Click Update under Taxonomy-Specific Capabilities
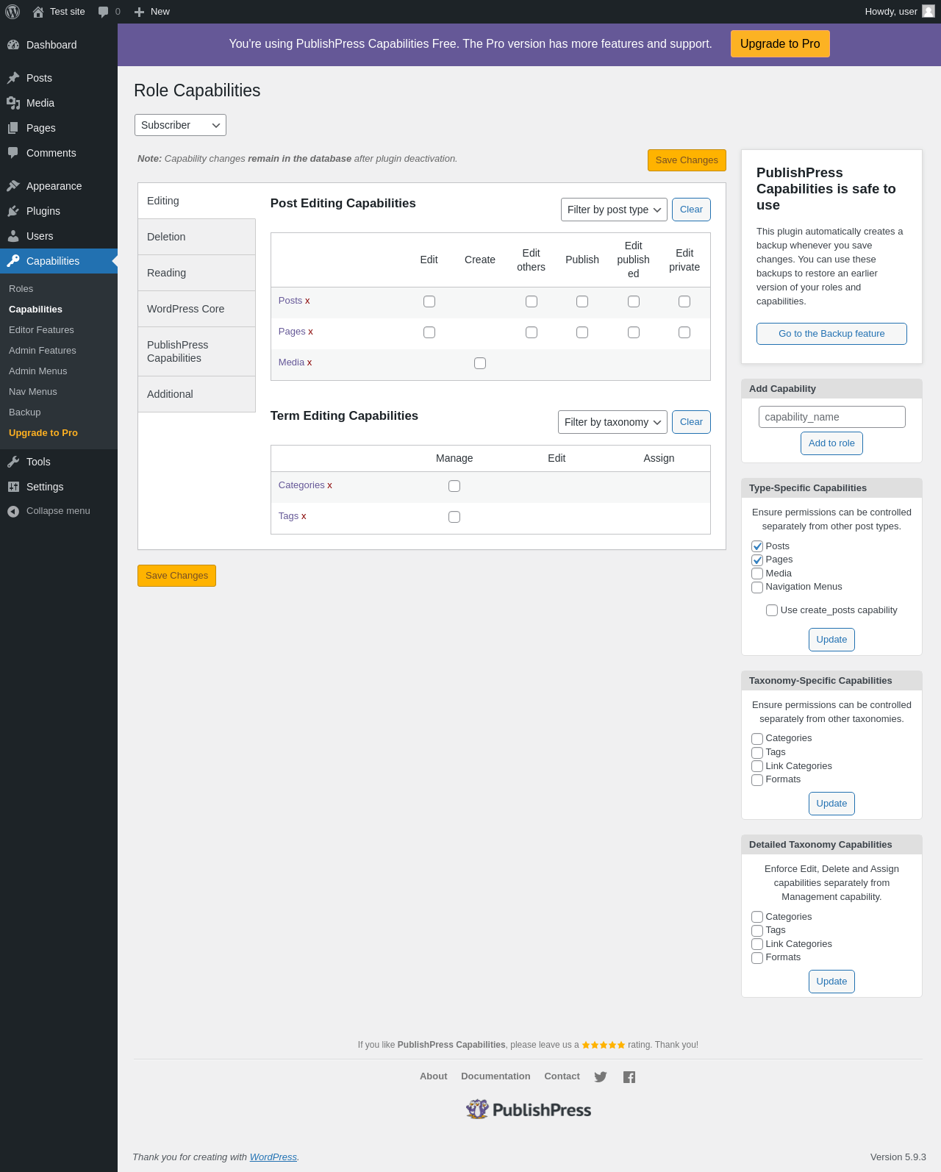941x1172 pixels. pyautogui.click(x=831, y=804)
